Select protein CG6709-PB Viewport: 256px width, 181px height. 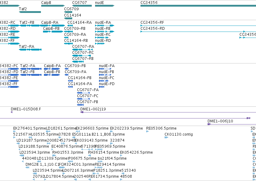pos(66,69)
